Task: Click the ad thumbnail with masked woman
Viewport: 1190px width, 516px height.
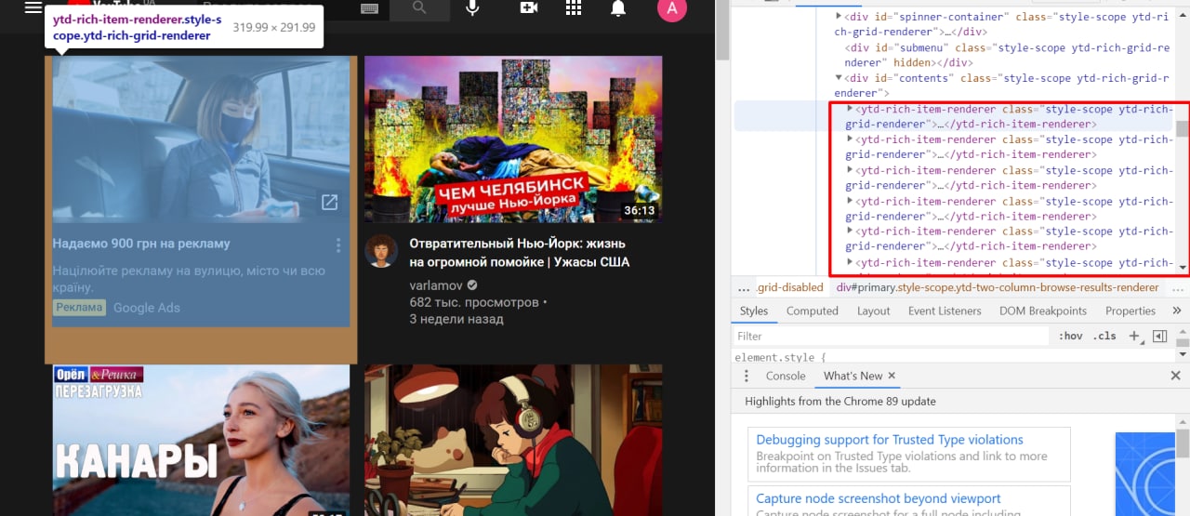Action: coord(201,139)
